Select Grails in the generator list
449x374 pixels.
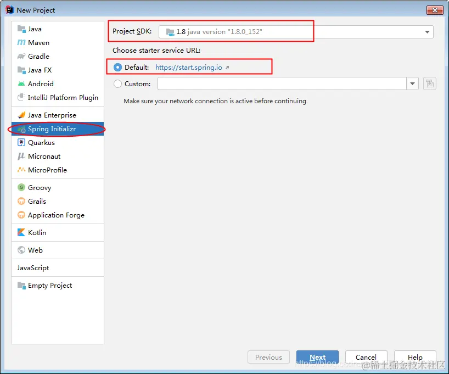58,202
